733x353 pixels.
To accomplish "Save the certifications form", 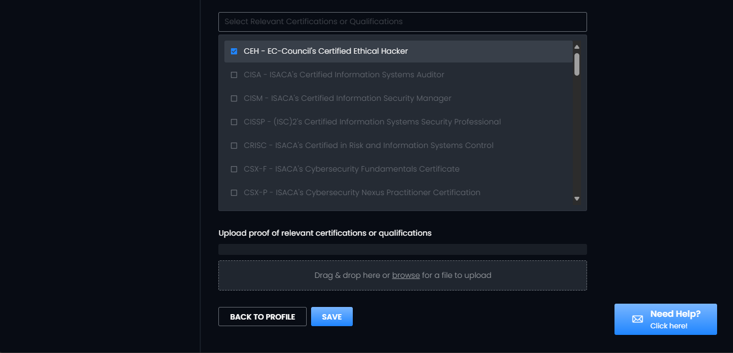I will [332, 317].
